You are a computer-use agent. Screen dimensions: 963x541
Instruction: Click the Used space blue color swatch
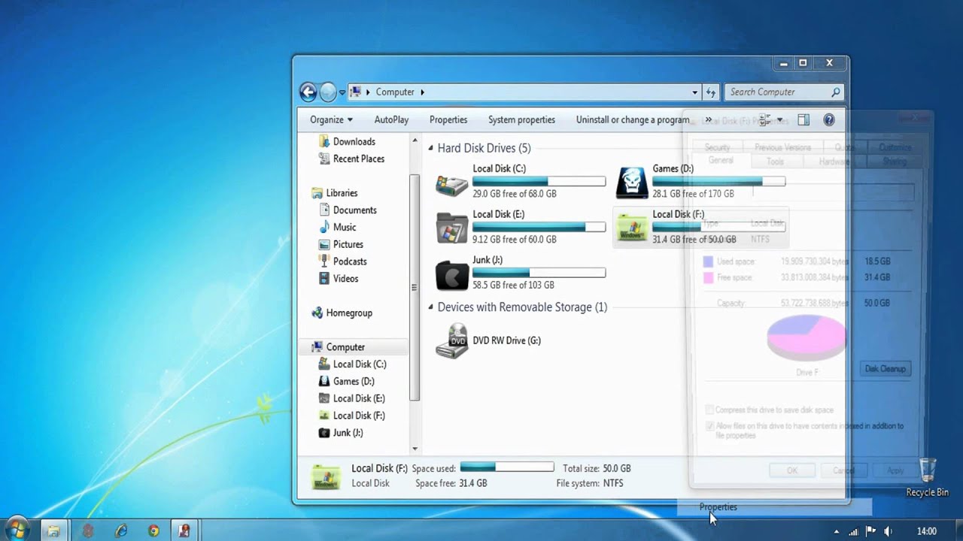(x=708, y=261)
